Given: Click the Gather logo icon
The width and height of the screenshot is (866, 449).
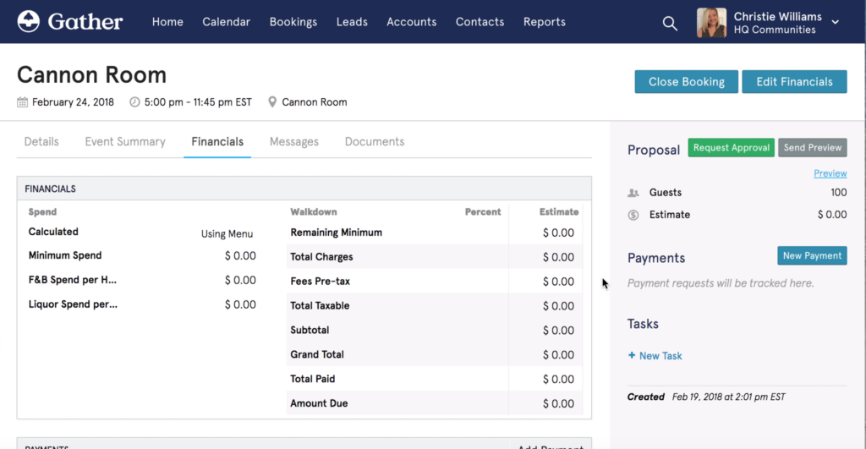Looking at the screenshot, I should pos(29,21).
